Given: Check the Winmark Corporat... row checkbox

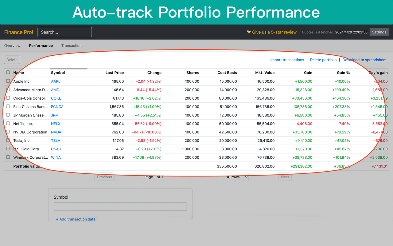Looking at the screenshot, I should [x=8, y=157].
